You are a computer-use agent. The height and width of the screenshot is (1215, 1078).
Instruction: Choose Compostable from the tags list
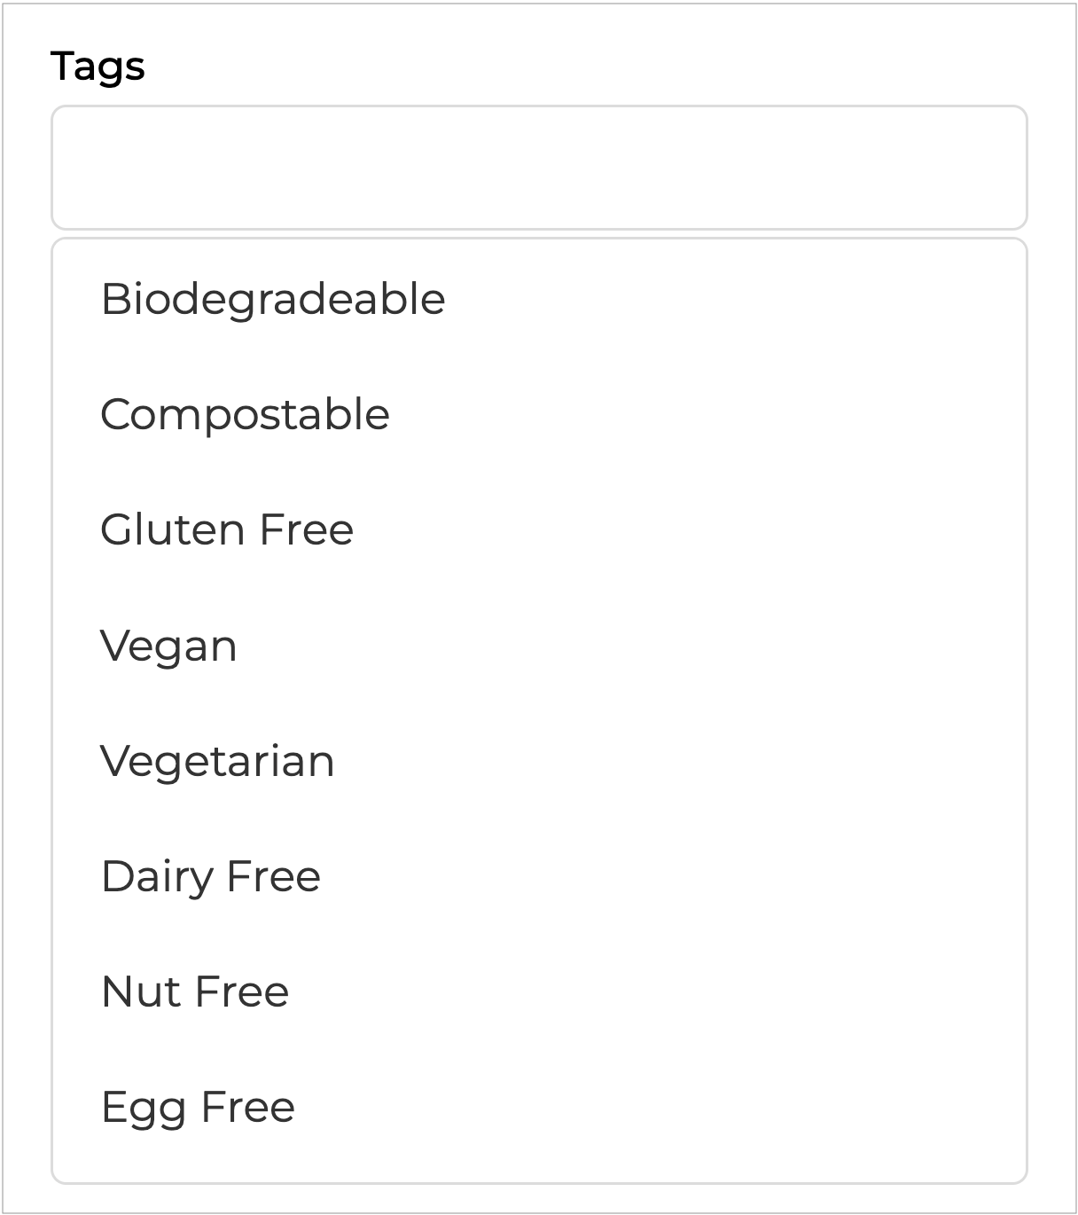245,414
